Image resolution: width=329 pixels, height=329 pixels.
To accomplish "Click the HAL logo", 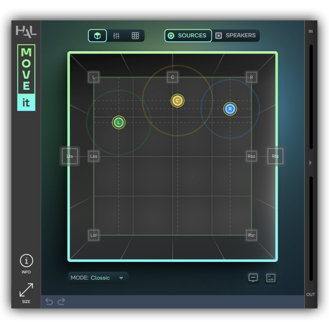I will click(26, 32).
